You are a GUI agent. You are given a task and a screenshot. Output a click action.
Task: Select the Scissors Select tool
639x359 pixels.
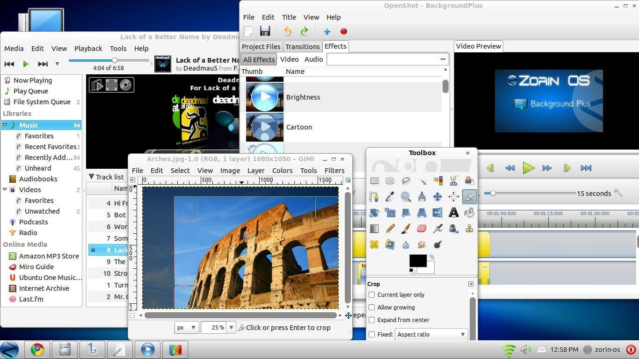453,181
